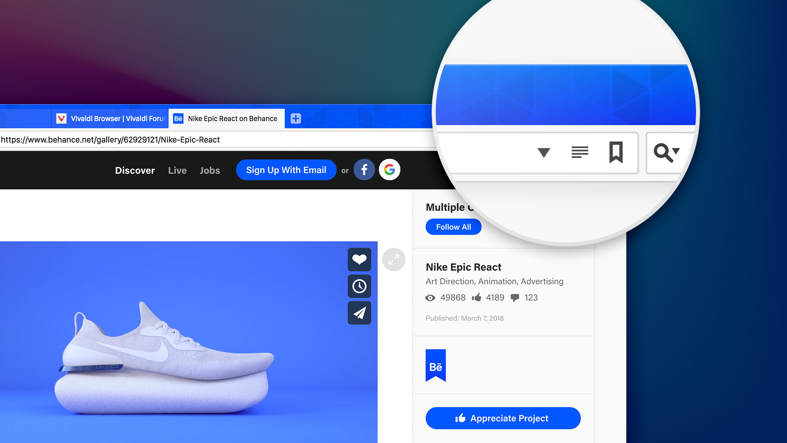Click the send/share arrow icon
Viewport: 787px width, 443px height.
[x=358, y=312]
